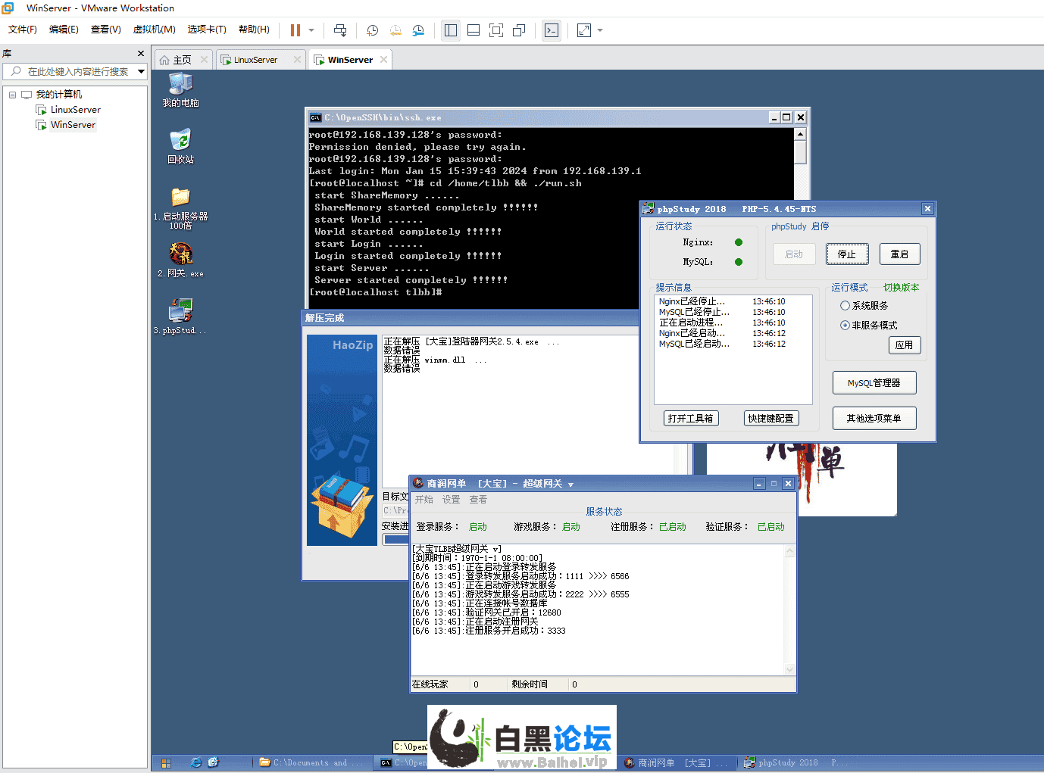Open C:\Documents and... taskbar item

tap(311, 763)
